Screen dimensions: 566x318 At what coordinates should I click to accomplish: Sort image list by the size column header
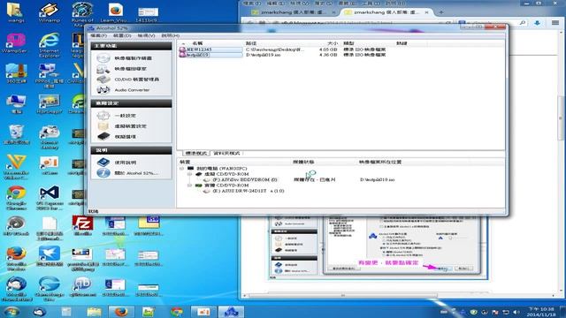point(333,43)
